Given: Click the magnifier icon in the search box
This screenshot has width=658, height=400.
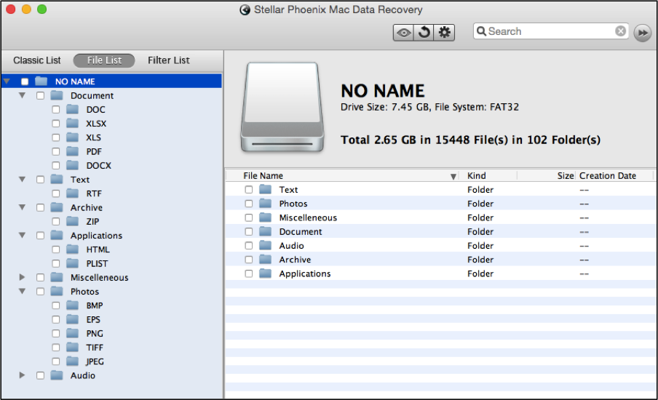Looking at the screenshot, I should coord(481,31).
